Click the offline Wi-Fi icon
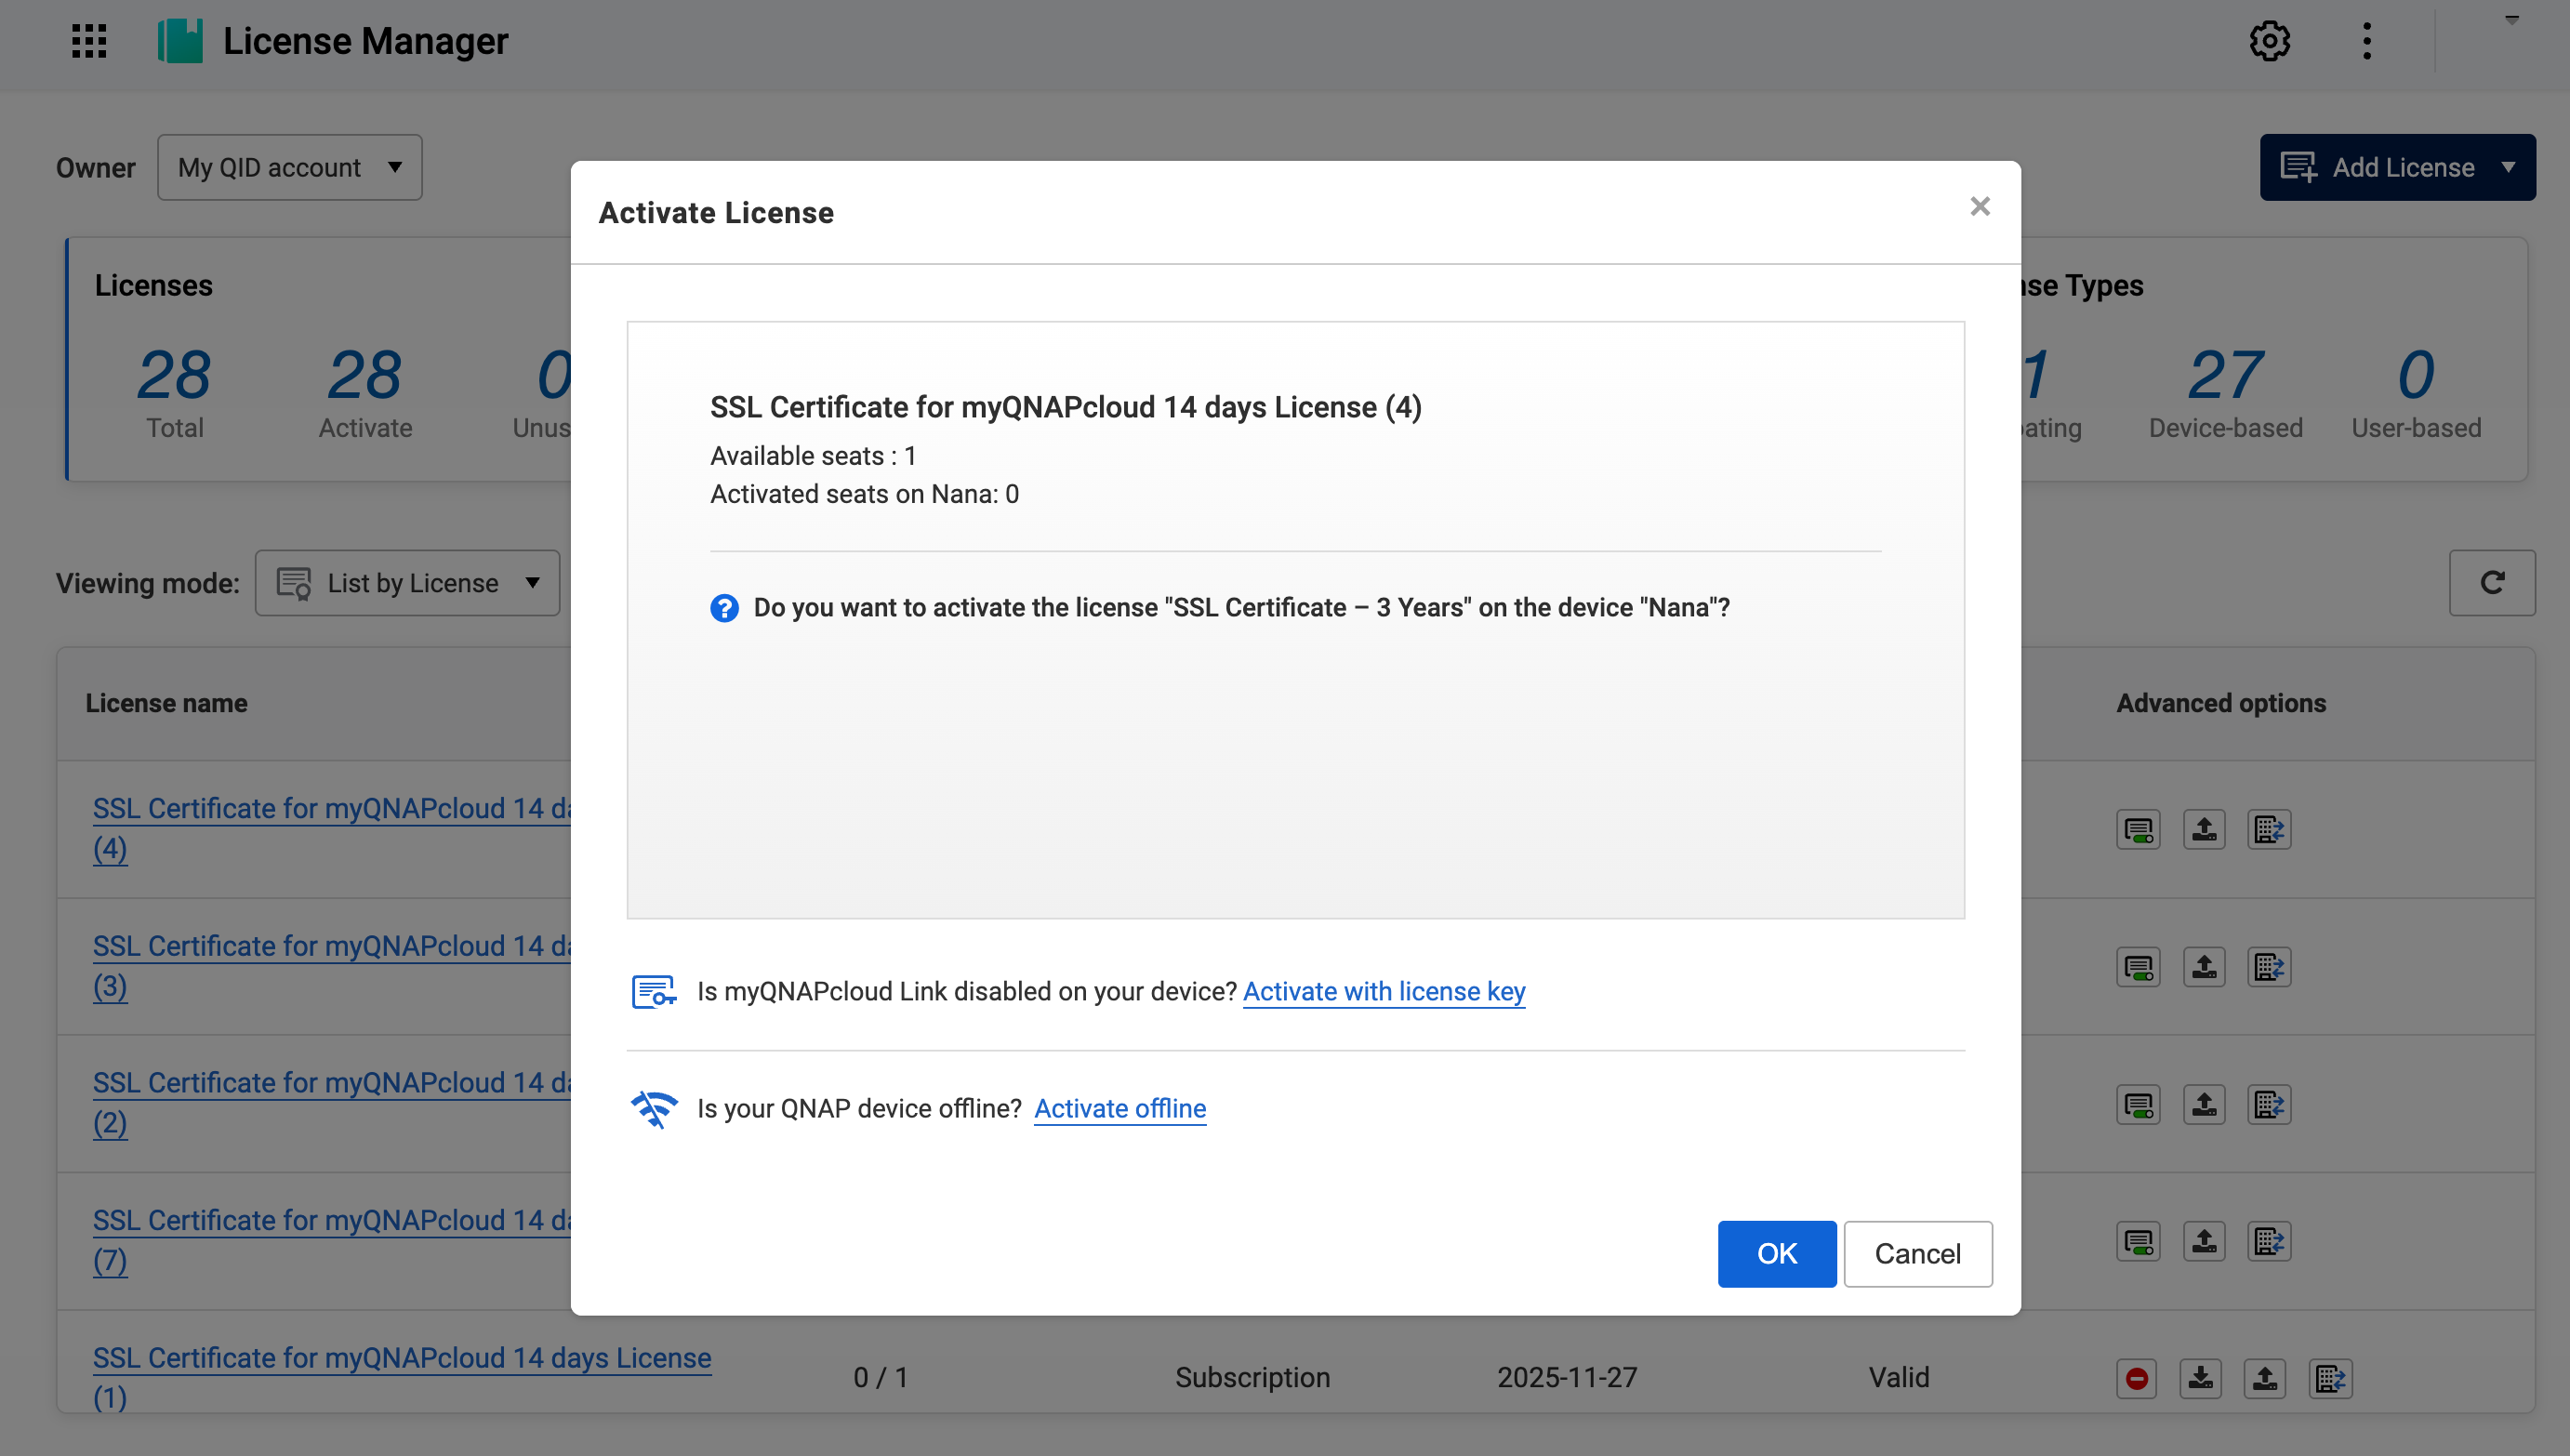Screen dimensions: 2570x1456 (654, 1108)
